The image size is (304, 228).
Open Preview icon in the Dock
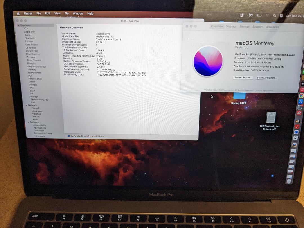point(294,145)
